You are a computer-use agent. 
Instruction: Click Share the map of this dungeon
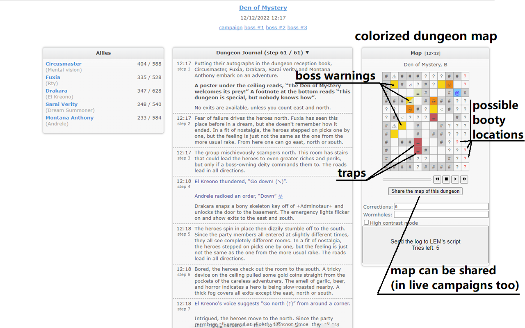[425, 191]
